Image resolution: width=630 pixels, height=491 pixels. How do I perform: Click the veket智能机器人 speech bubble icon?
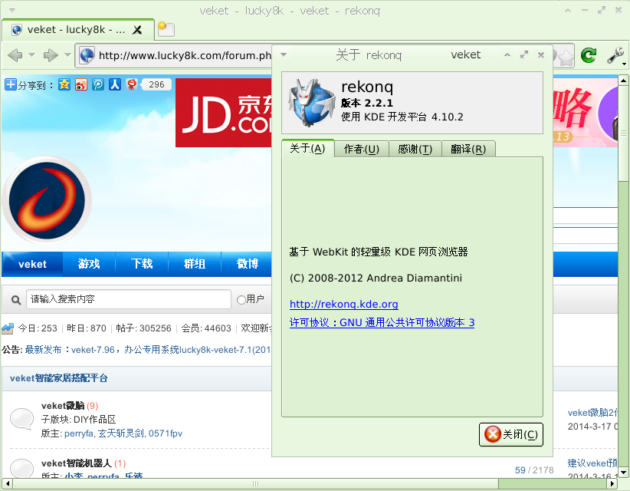pyautogui.click(x=21, y=469)
